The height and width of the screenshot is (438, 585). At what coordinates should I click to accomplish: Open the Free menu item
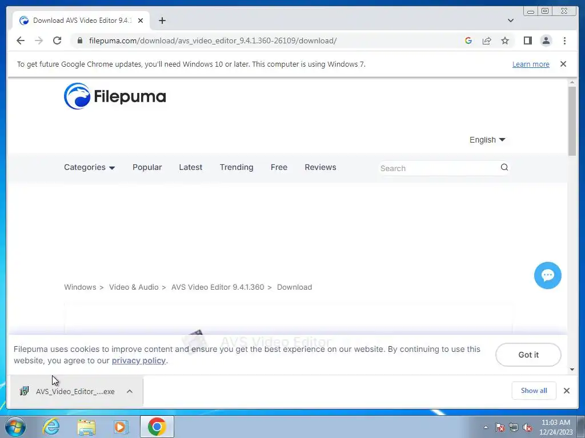tap(279, 167)
